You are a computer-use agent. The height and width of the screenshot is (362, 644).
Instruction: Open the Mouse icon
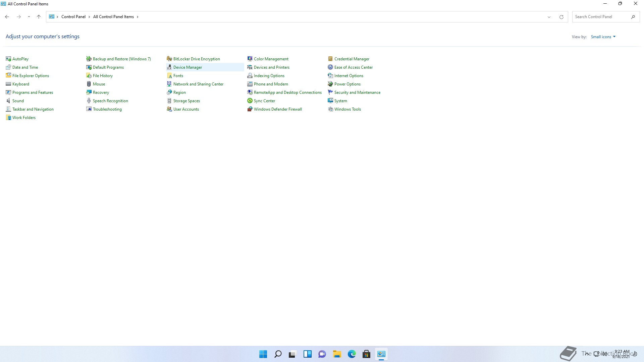click(89, 84)
